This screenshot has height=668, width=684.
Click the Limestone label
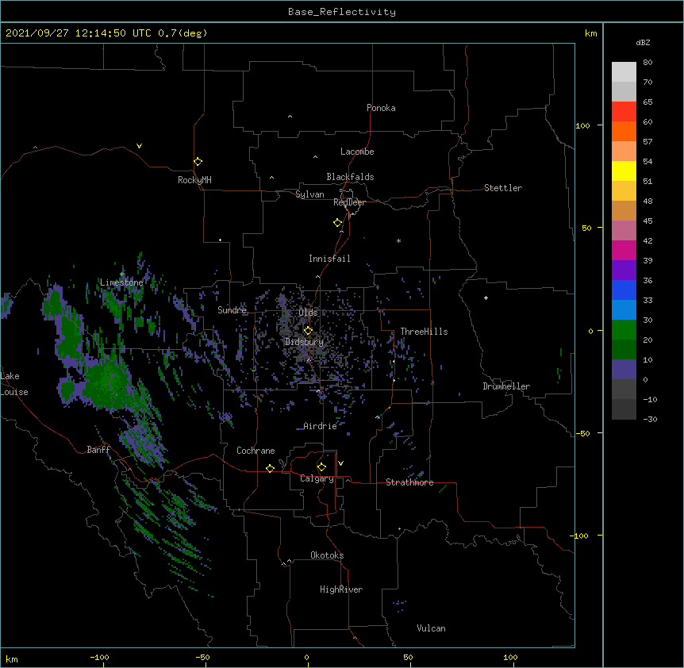tap(121, 282)
